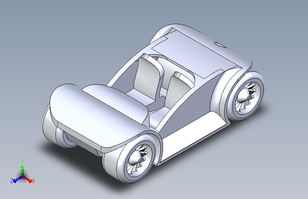Image resolution: width=308 pixels, height=199 pixels.
Task: Click the red X axis of orientation triad
Action: pyautogui.click(x=28, y=179)
